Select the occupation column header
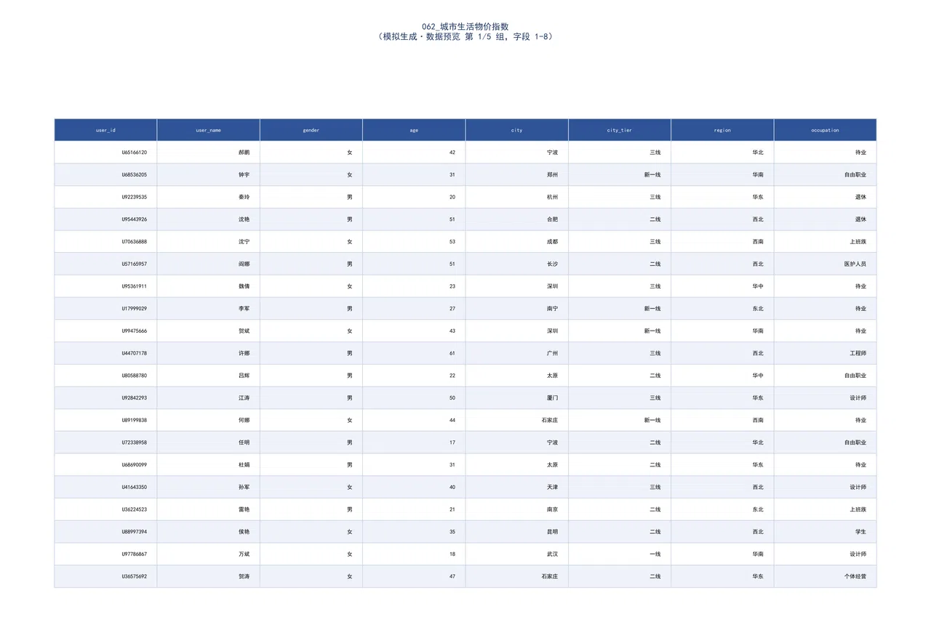 [x=826, y=130]
